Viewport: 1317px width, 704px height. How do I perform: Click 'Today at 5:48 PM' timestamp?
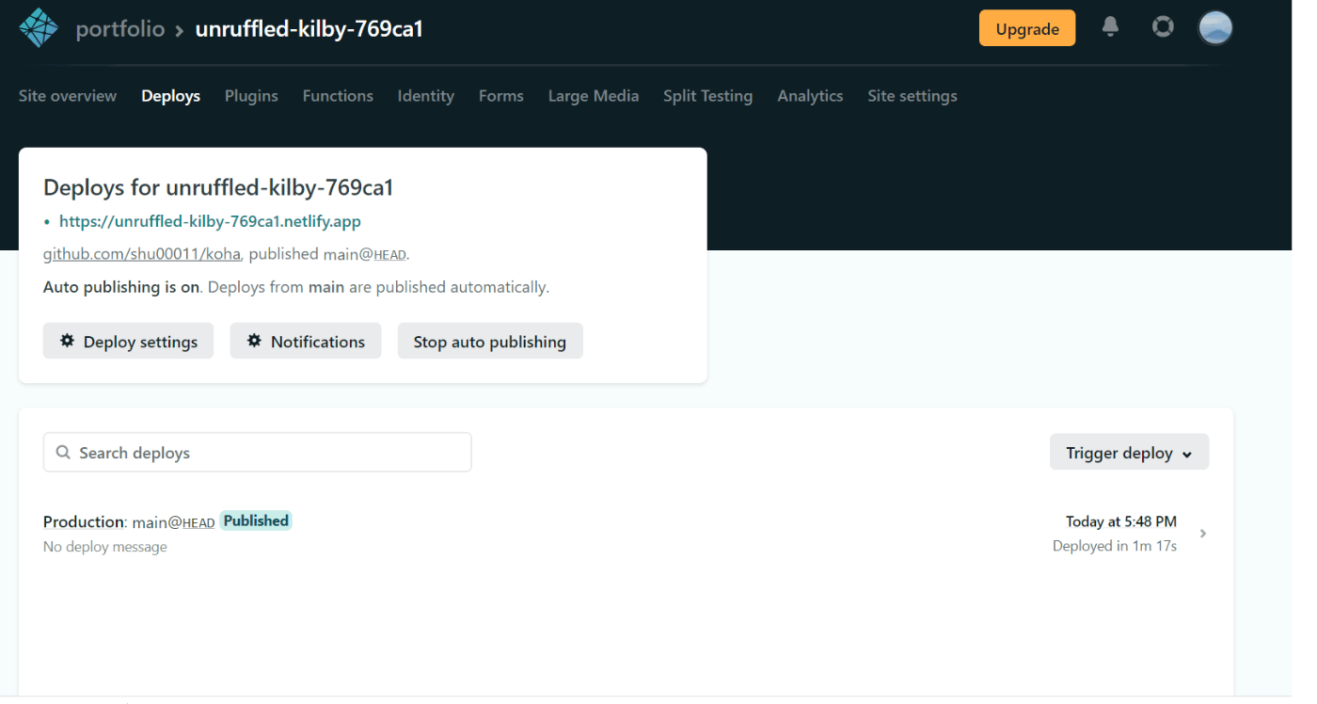click(x=1121, y=521)
